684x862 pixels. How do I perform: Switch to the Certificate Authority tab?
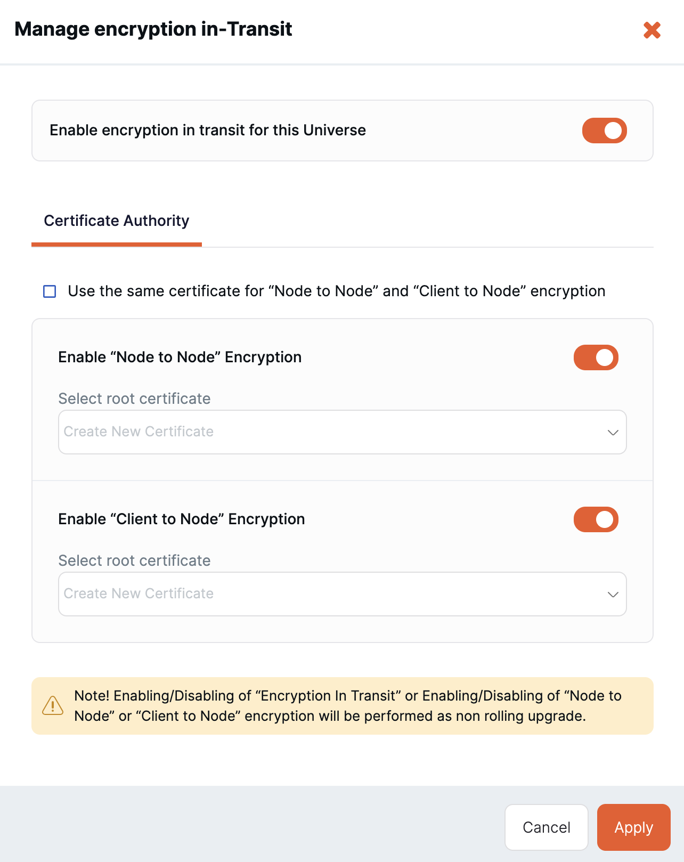[117, 221]
